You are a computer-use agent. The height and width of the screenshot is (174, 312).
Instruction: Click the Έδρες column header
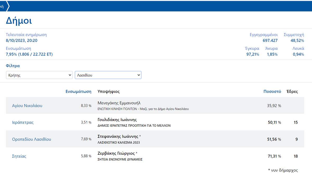tap(292, 91)
